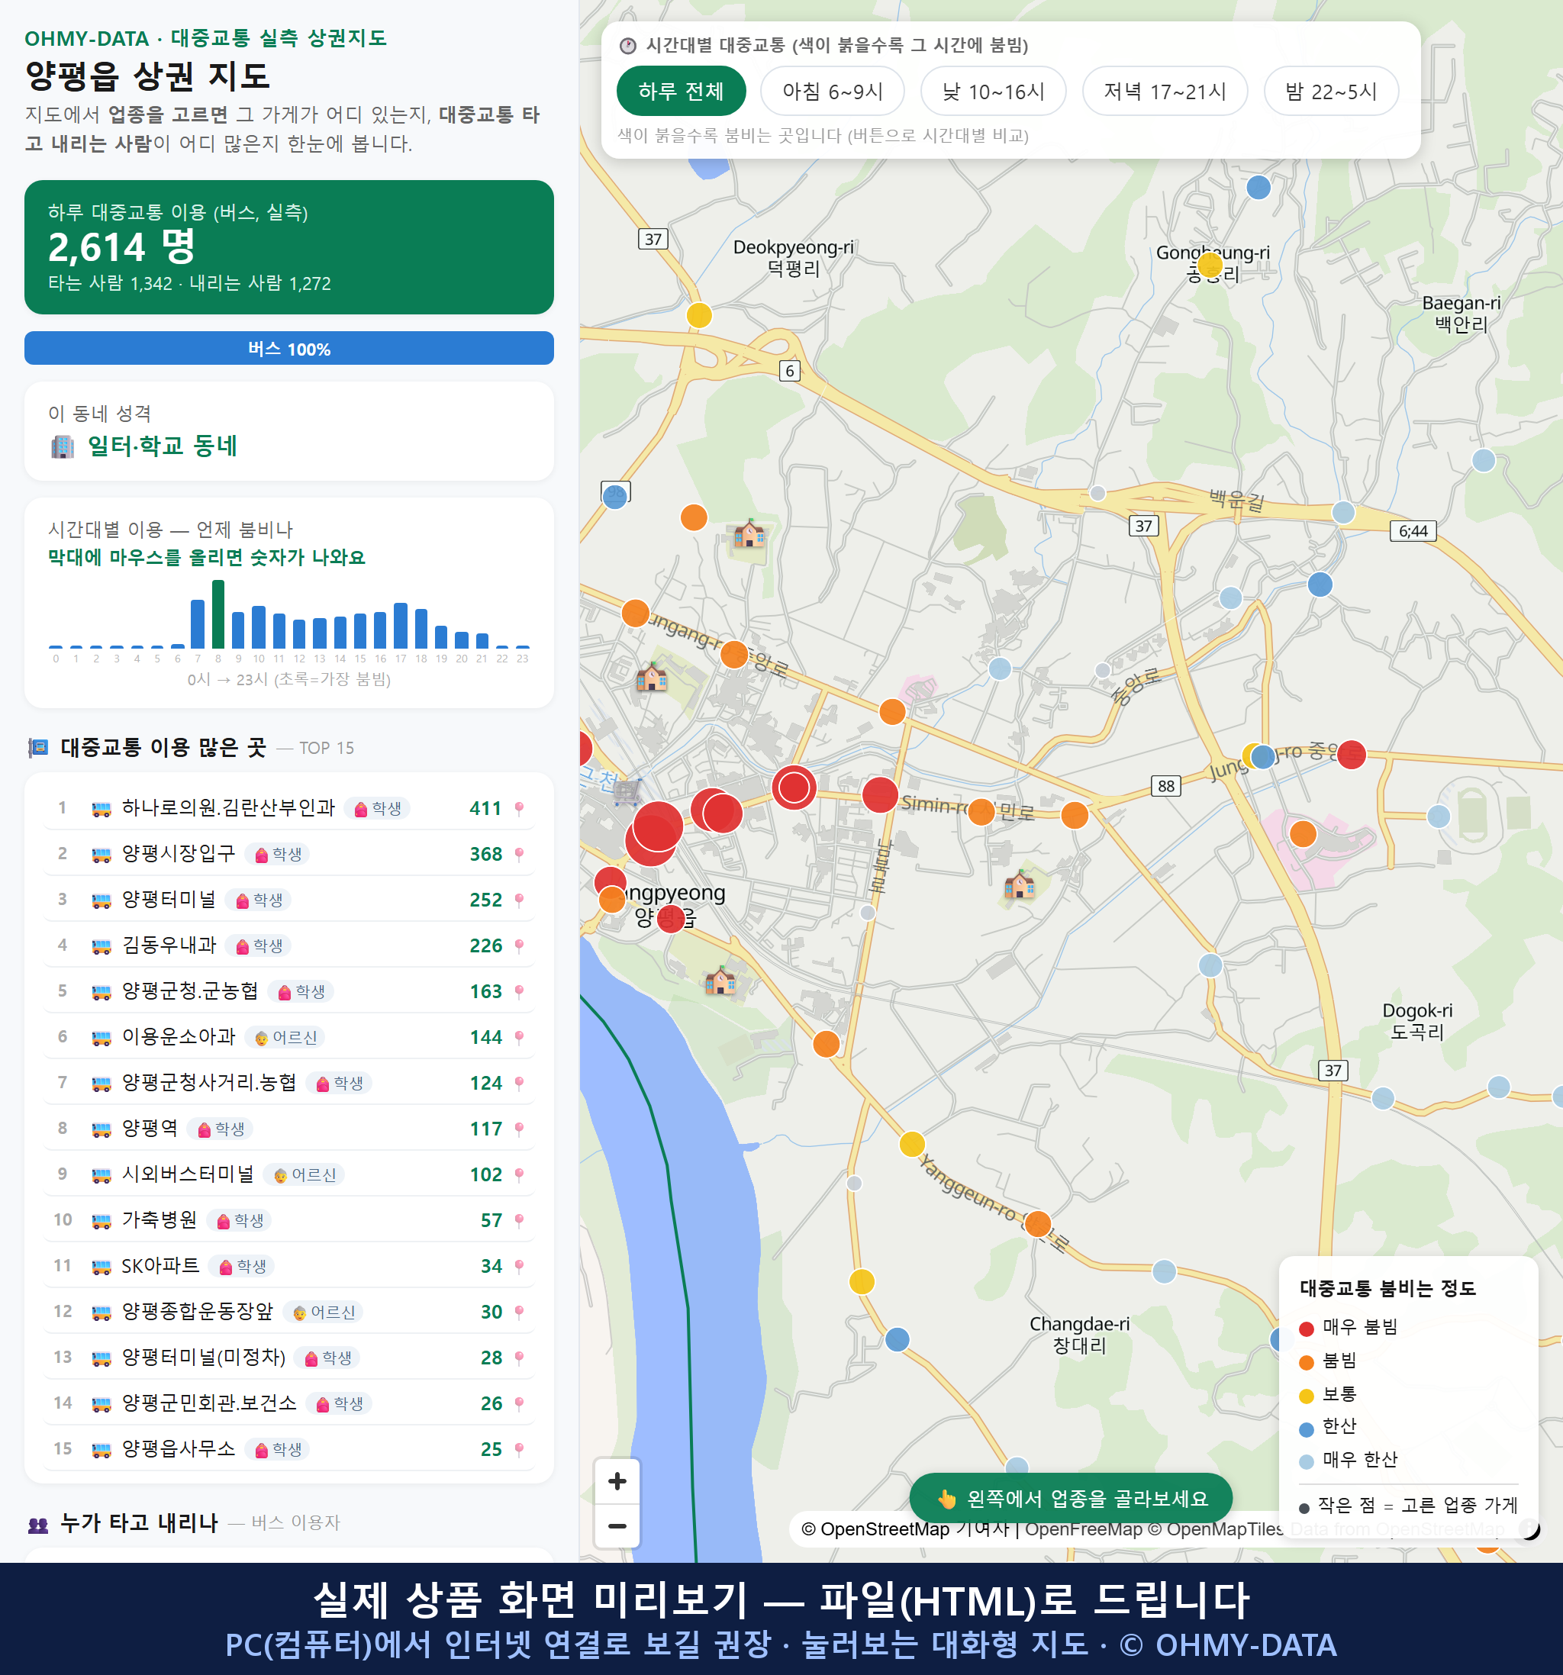Click the 어르신 tag on 이용운소아과 row

[x=285, y=1037]
